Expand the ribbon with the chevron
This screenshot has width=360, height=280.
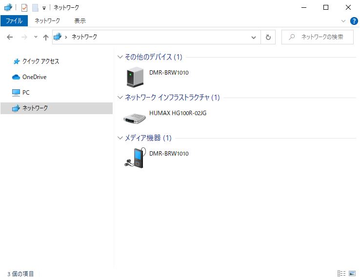[343, 21]
